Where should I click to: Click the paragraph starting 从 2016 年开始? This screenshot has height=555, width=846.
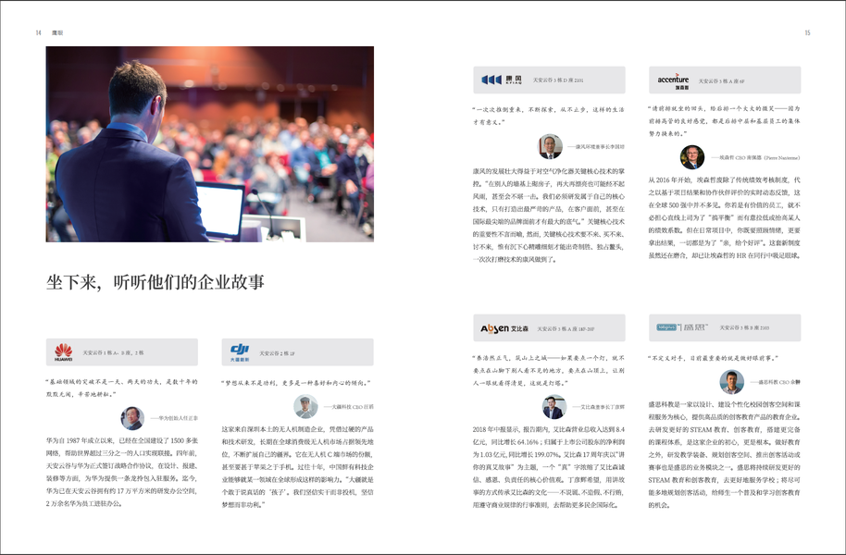pyautogui.click(x=725, y=217)
